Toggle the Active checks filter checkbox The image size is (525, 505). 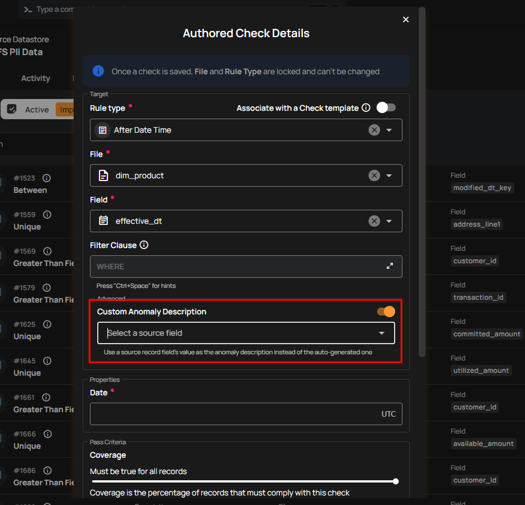click(12, 110)
